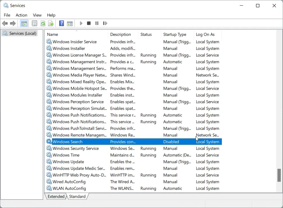Screen dimensions: 283x208
Task: Click gear icon beside Wired AutoConfig
Action: pyautogui.click(x=49, y=182)
